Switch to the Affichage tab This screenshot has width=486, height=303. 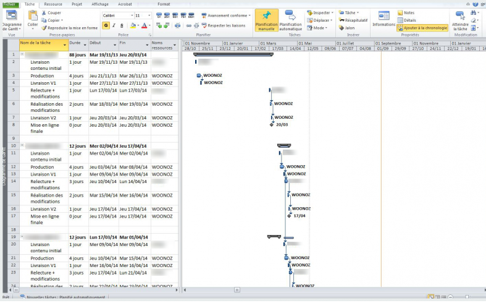click(100, 4)
